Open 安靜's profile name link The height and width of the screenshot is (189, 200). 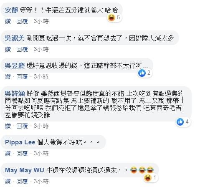11,10
